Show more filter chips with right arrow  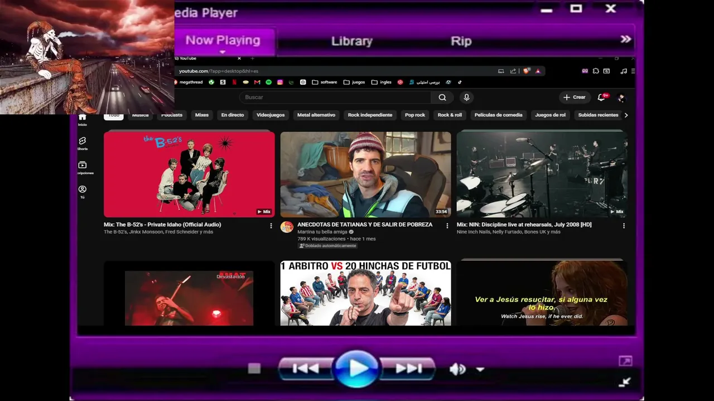pos(626,115)
